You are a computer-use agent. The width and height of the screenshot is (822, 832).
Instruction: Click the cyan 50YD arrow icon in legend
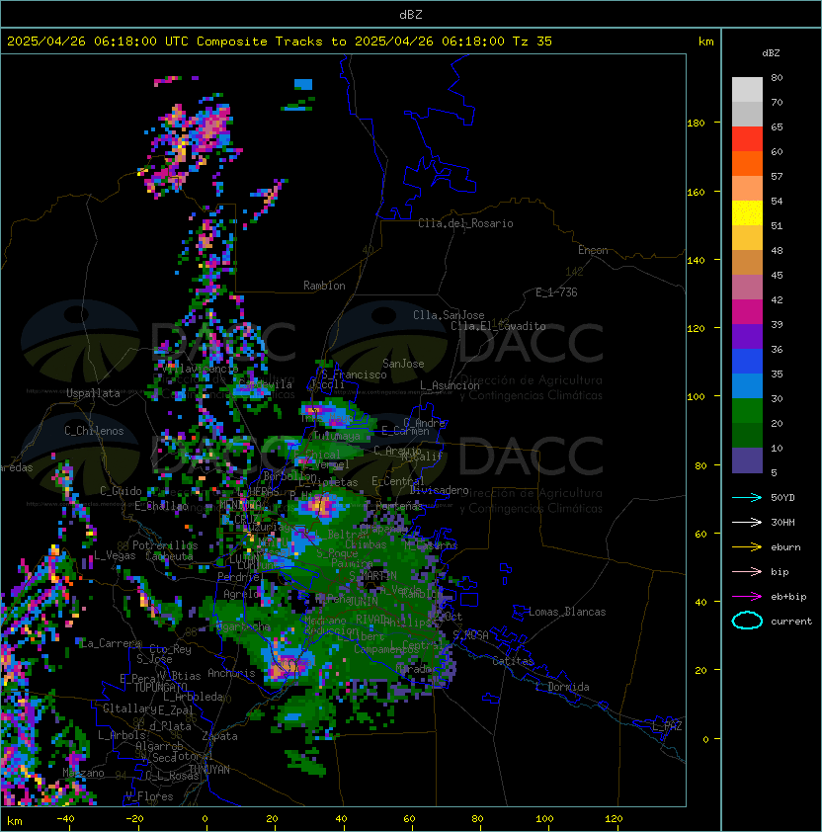coord(747,498)
